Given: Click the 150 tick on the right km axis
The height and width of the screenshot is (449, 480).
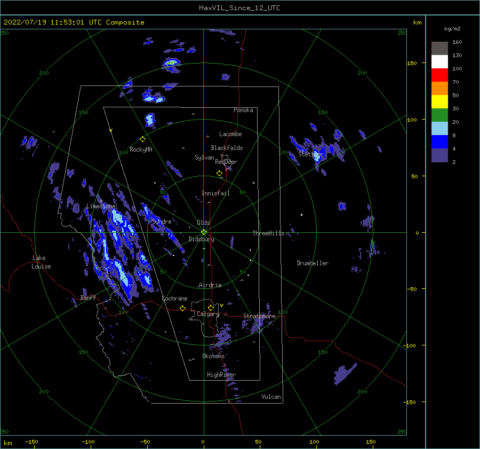Looking at the screenshot, I should [412, 63].
